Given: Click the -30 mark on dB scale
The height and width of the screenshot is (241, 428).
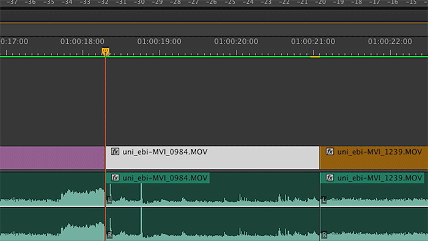Looking at the screenshot, I should (x=139, y=2).
